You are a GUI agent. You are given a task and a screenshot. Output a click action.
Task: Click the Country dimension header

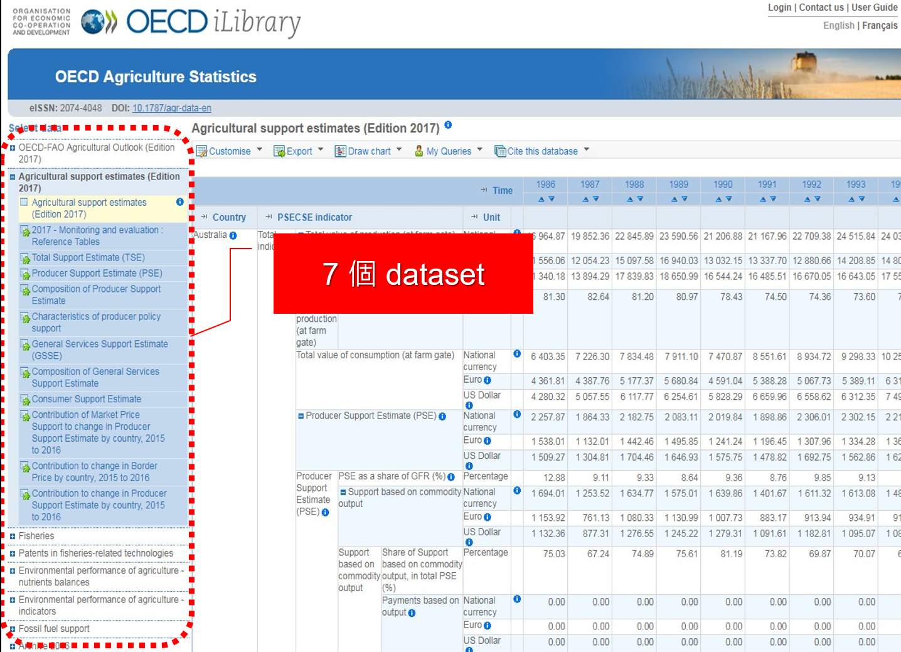point(229,217)
